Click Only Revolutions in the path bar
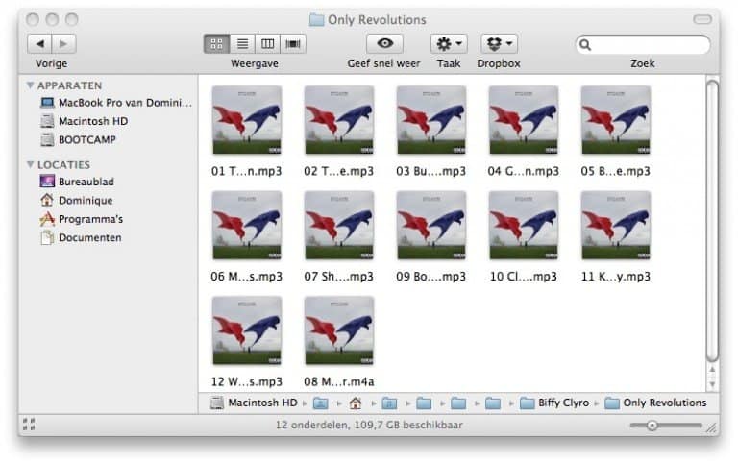 (655, 403)
